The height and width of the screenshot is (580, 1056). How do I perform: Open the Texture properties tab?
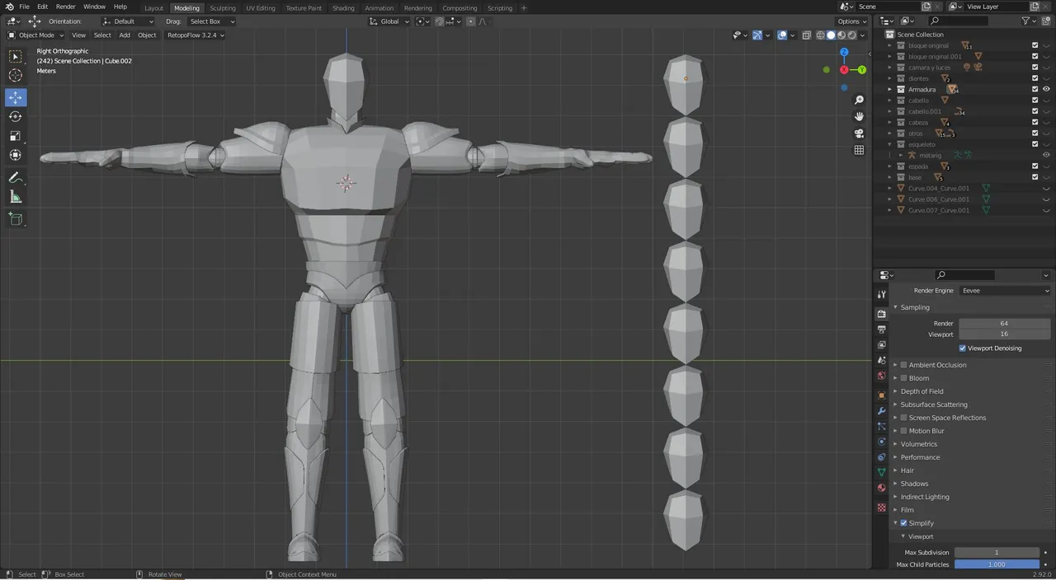881,507
